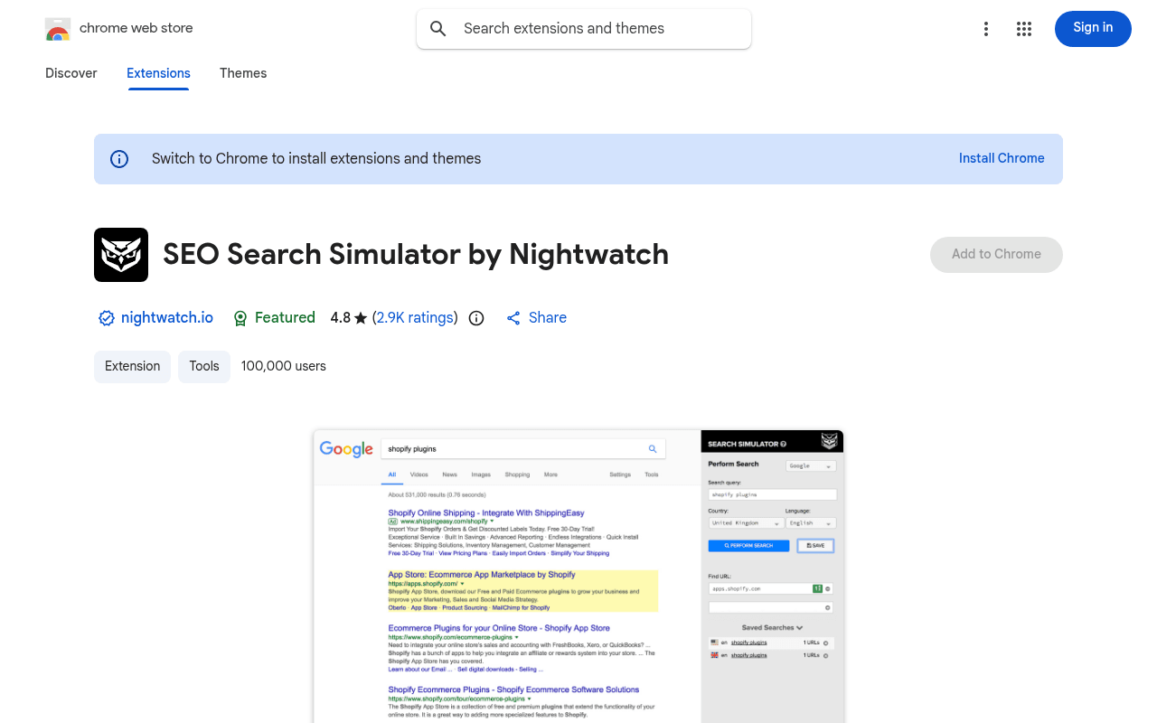Open the three-dot more options menu

coord(986,29)
